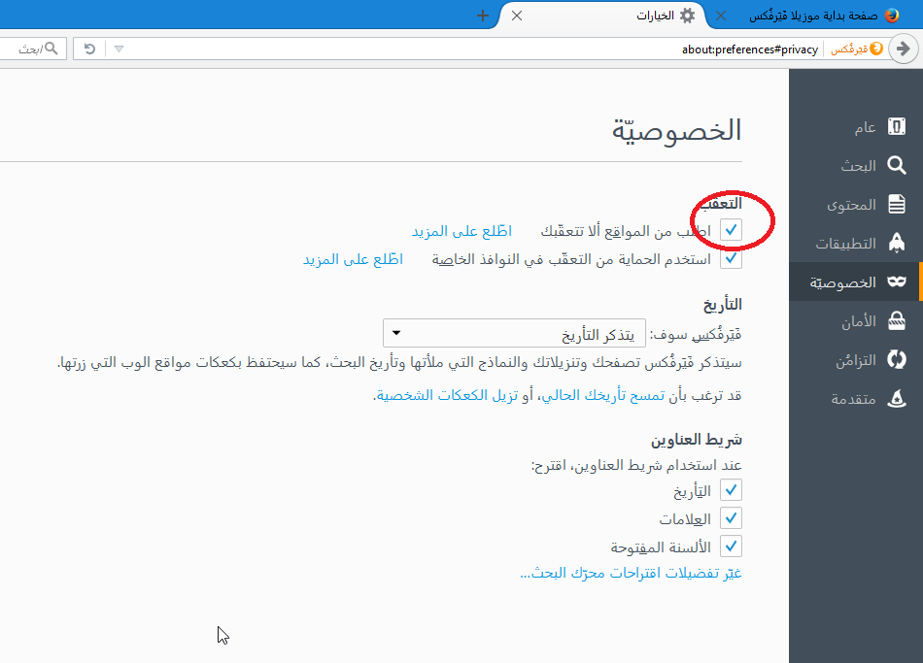Click the Privacy (الخصوصيّة) mask icon
The height and width of the screenshot is (663, 923).
897,282
